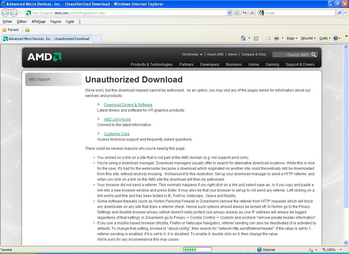Open Partners navigation item
This screenshot has height=254, width=349.
click(x=186, y=64)
